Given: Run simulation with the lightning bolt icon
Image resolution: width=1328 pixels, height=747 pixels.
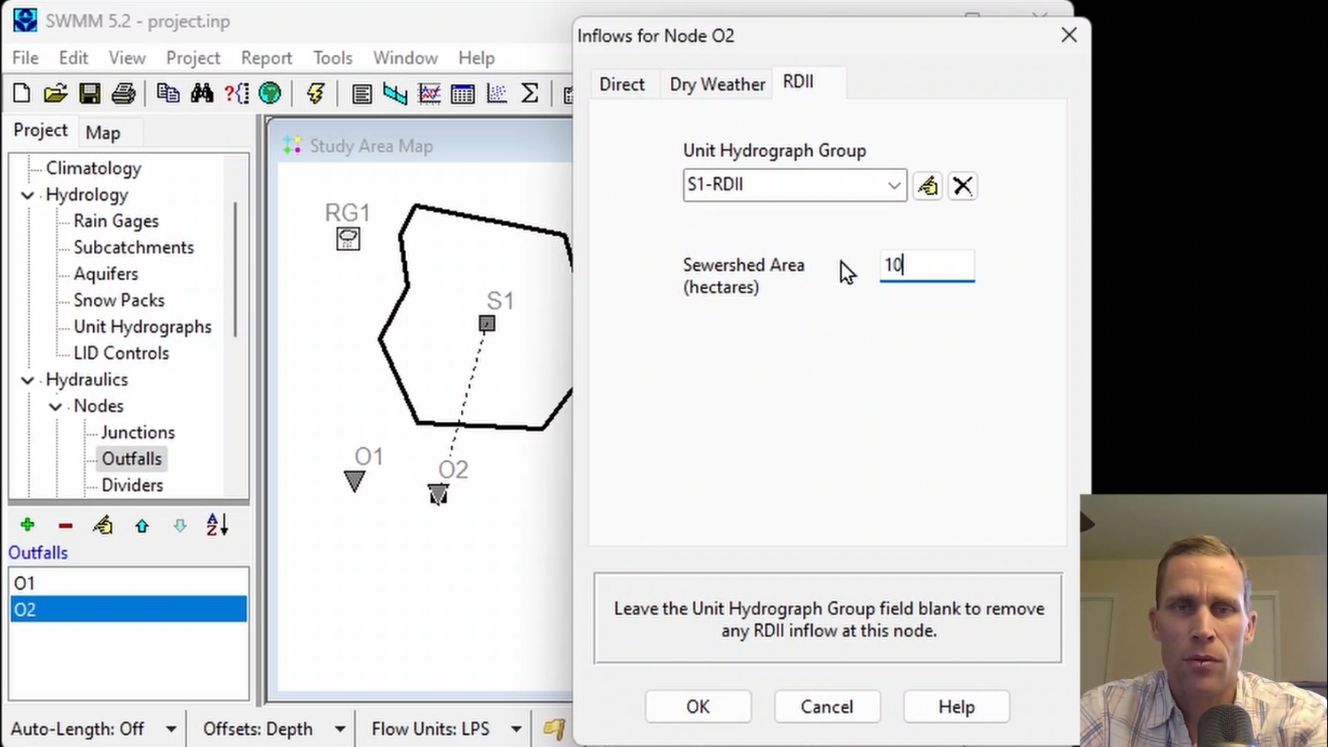Looking at the screenshot, I should point(315,94).
